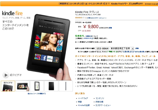Open the delivery address dropdown 153-0064
The image size is (158, 110).
(x=115, y=49)
